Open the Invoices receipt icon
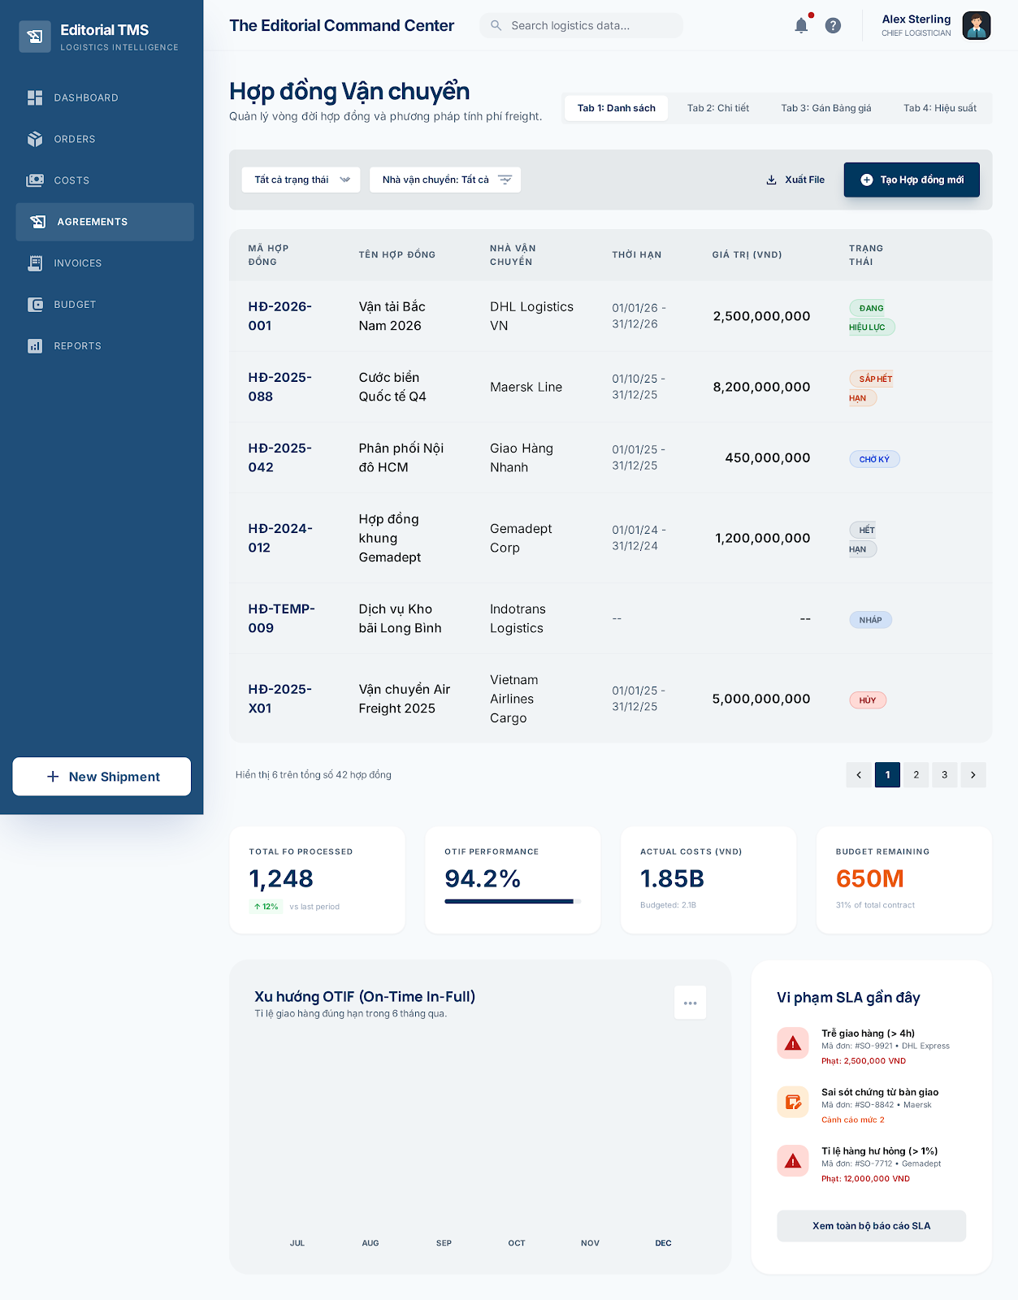1018x1300 pixels. [35, 263]
